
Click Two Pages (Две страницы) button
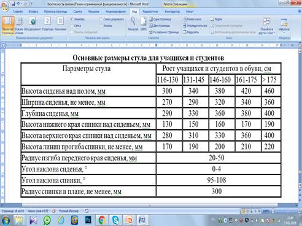click(160, 26)
